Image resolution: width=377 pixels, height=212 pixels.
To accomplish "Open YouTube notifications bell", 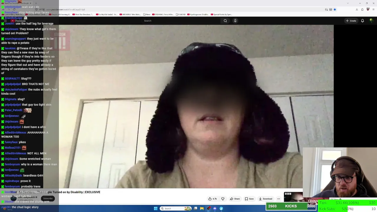I will (363, 21).
